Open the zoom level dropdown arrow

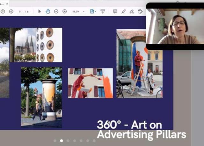pos(84,11)
